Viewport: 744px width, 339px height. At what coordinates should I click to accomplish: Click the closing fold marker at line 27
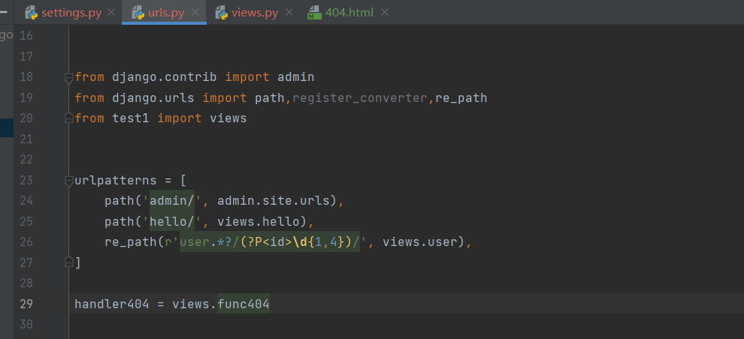[x=69, y=262]
